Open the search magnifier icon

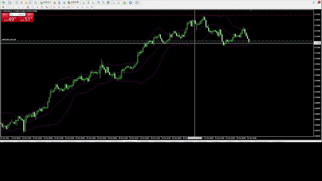314,3
